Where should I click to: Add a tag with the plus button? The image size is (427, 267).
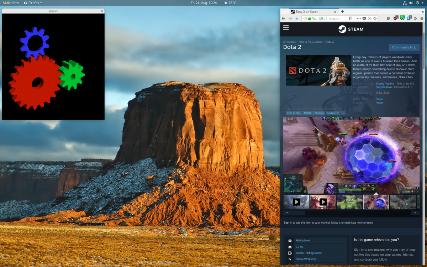(x=343, y=113)
